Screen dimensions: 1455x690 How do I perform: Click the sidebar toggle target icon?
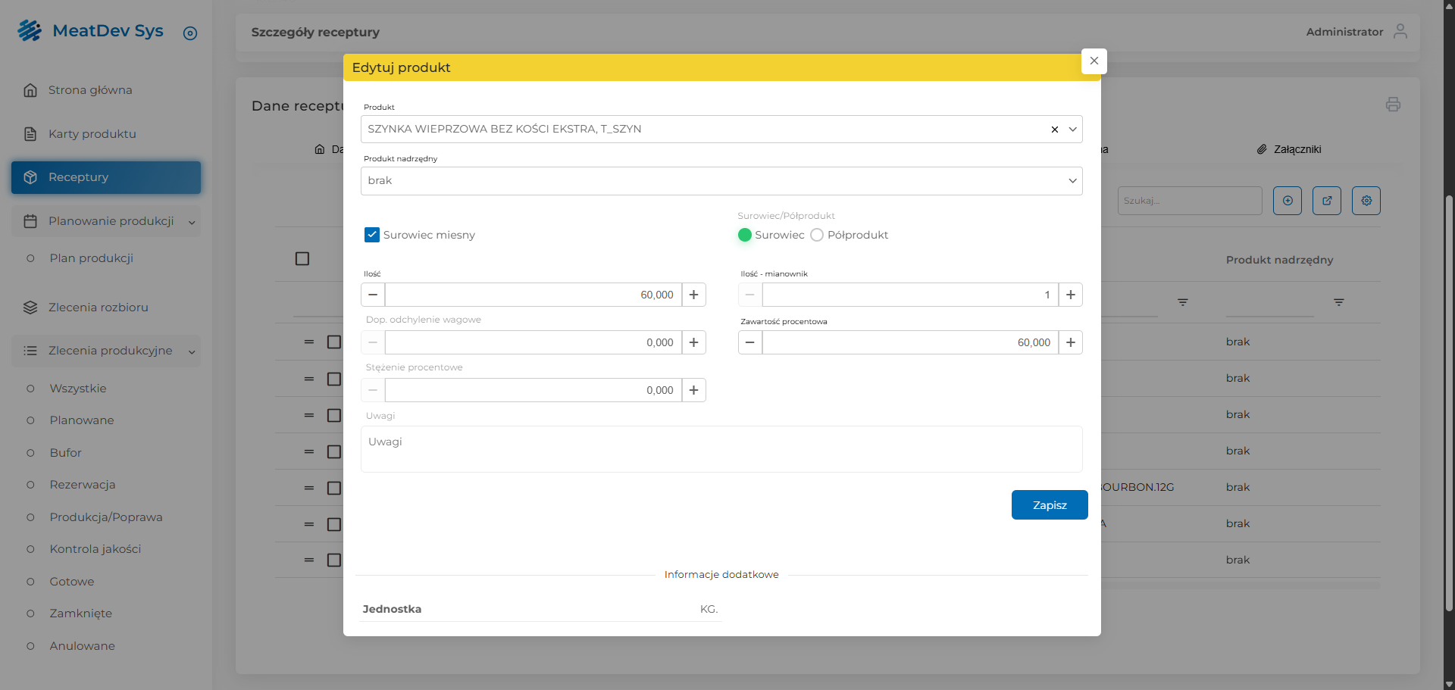pos(190,33)
